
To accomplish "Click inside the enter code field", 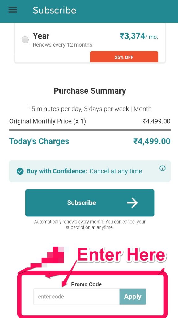I will coord(76,297).
